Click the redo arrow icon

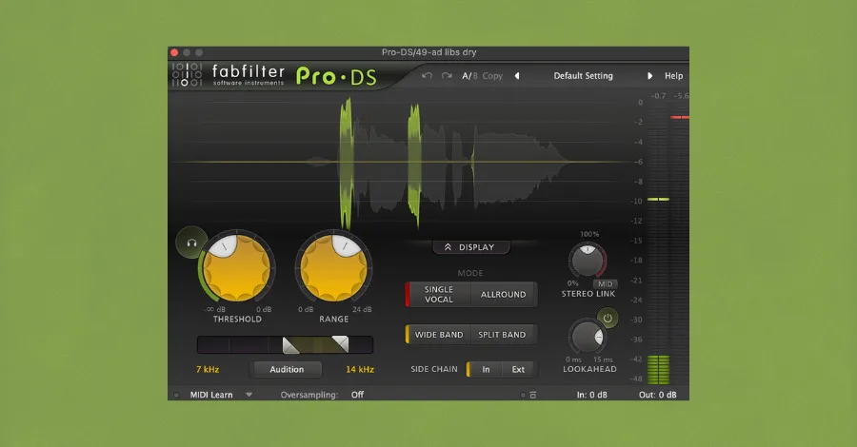447,76
